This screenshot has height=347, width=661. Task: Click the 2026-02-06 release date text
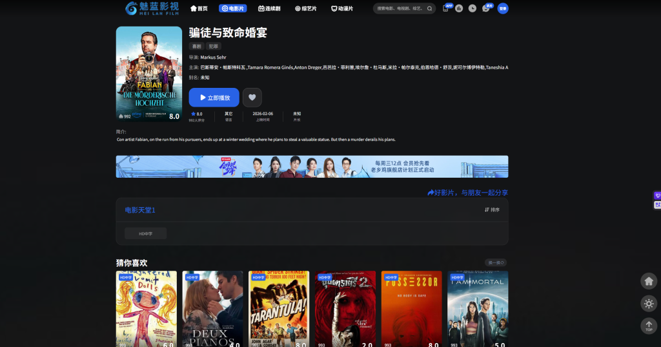263,114
